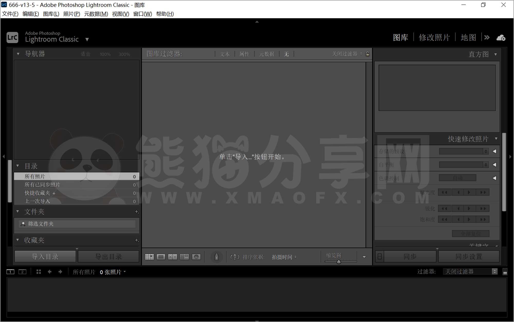Click the add folder plus icon beside 文件夹

click(x=137, y=212)
